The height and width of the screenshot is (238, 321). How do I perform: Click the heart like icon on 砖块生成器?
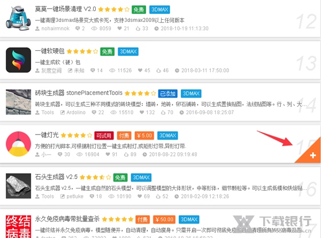[142, 112]
